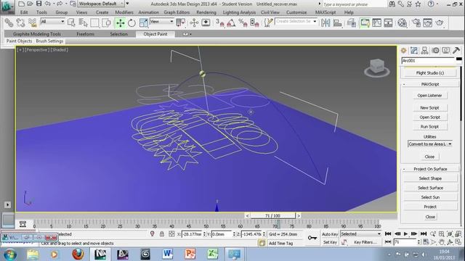Click the object color swatch beside Arc001

tap(458, 59)
